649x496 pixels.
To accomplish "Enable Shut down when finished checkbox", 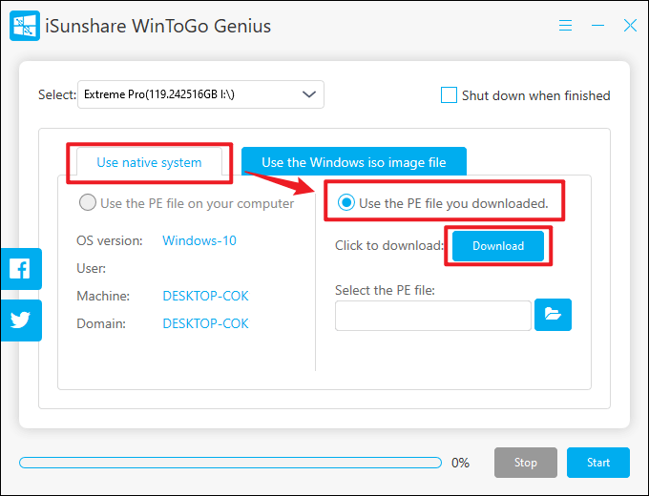I will pos(449,95).
